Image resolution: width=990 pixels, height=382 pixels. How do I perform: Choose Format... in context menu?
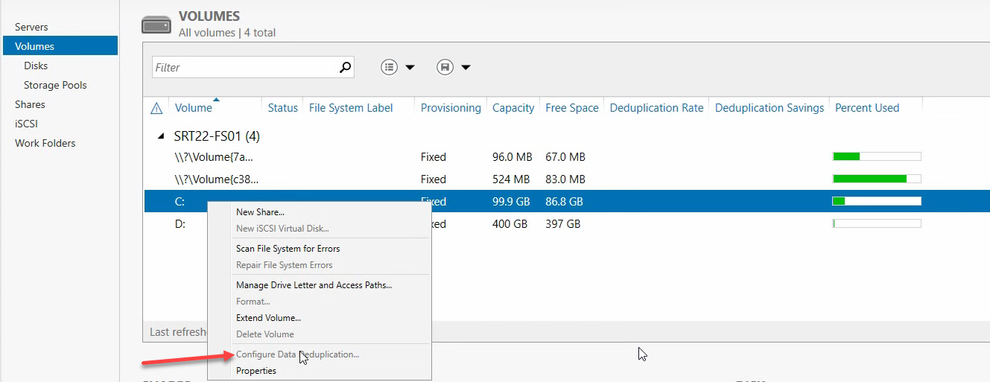253,302
